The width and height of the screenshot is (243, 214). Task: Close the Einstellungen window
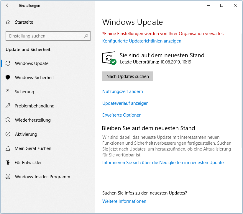point(235,5)
